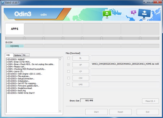Click log line 'Firmware update start..'
Screen dimensions: 163x118
pyautogui.click(x=23, y=86)
